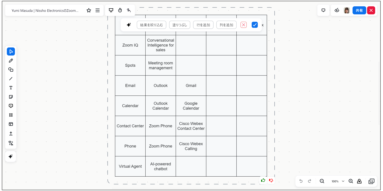Select the Text tool
Viewport: 383px width, 191px height.
[11, 88]
